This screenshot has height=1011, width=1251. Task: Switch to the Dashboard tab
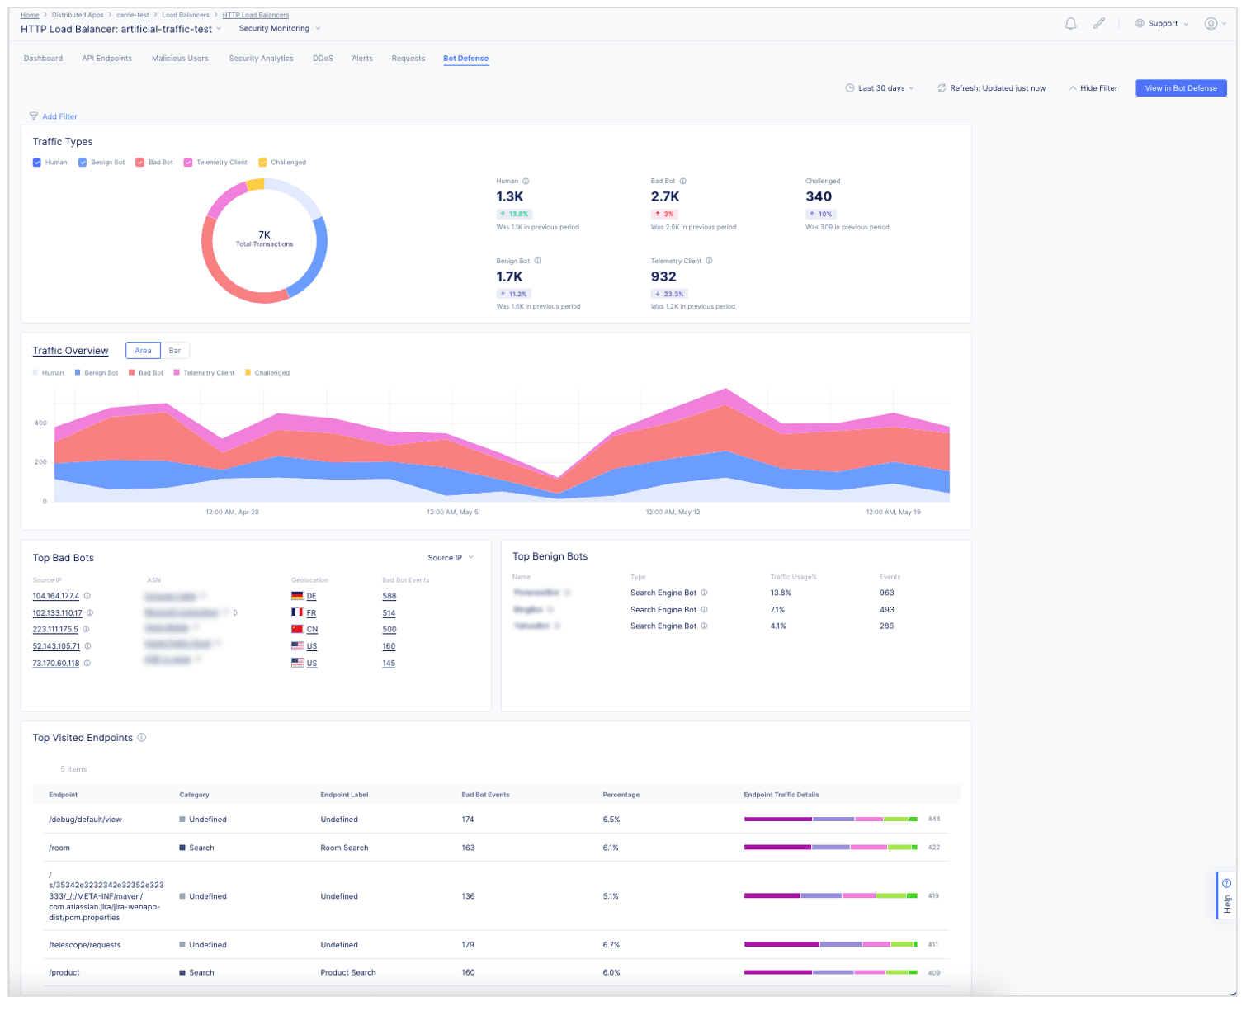point(43,59)
